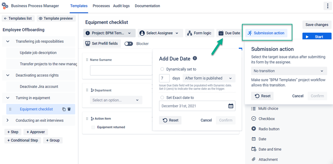
Task: Check the Equipment returned checkbox
Action: [93, 127]
